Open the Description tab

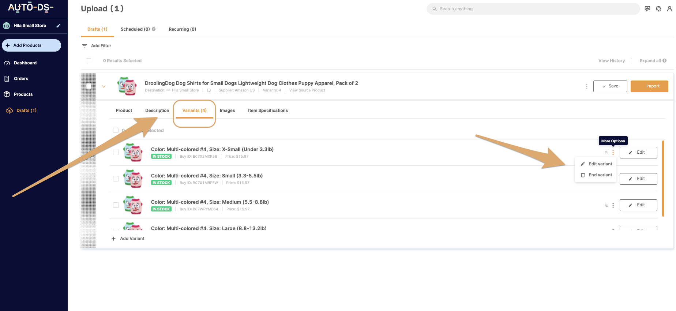click(x=157, y=110)
